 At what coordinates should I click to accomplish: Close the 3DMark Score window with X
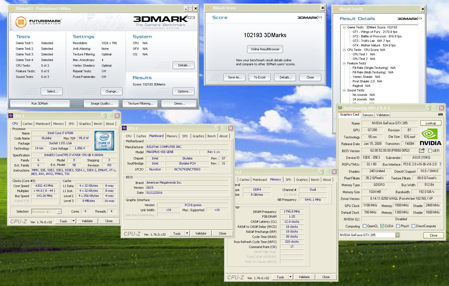pyautogui.click(x=322, y=8)
